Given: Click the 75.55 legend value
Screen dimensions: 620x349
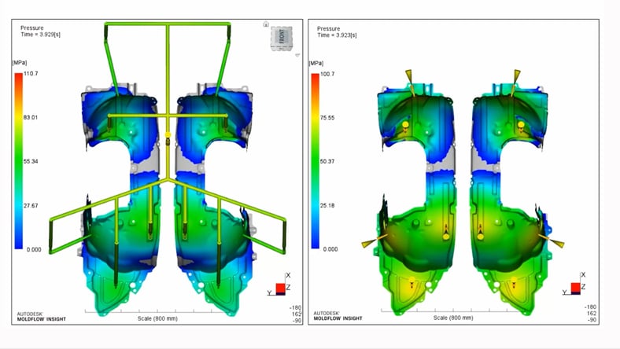Looking at the screenshot, I should [327, 118].
